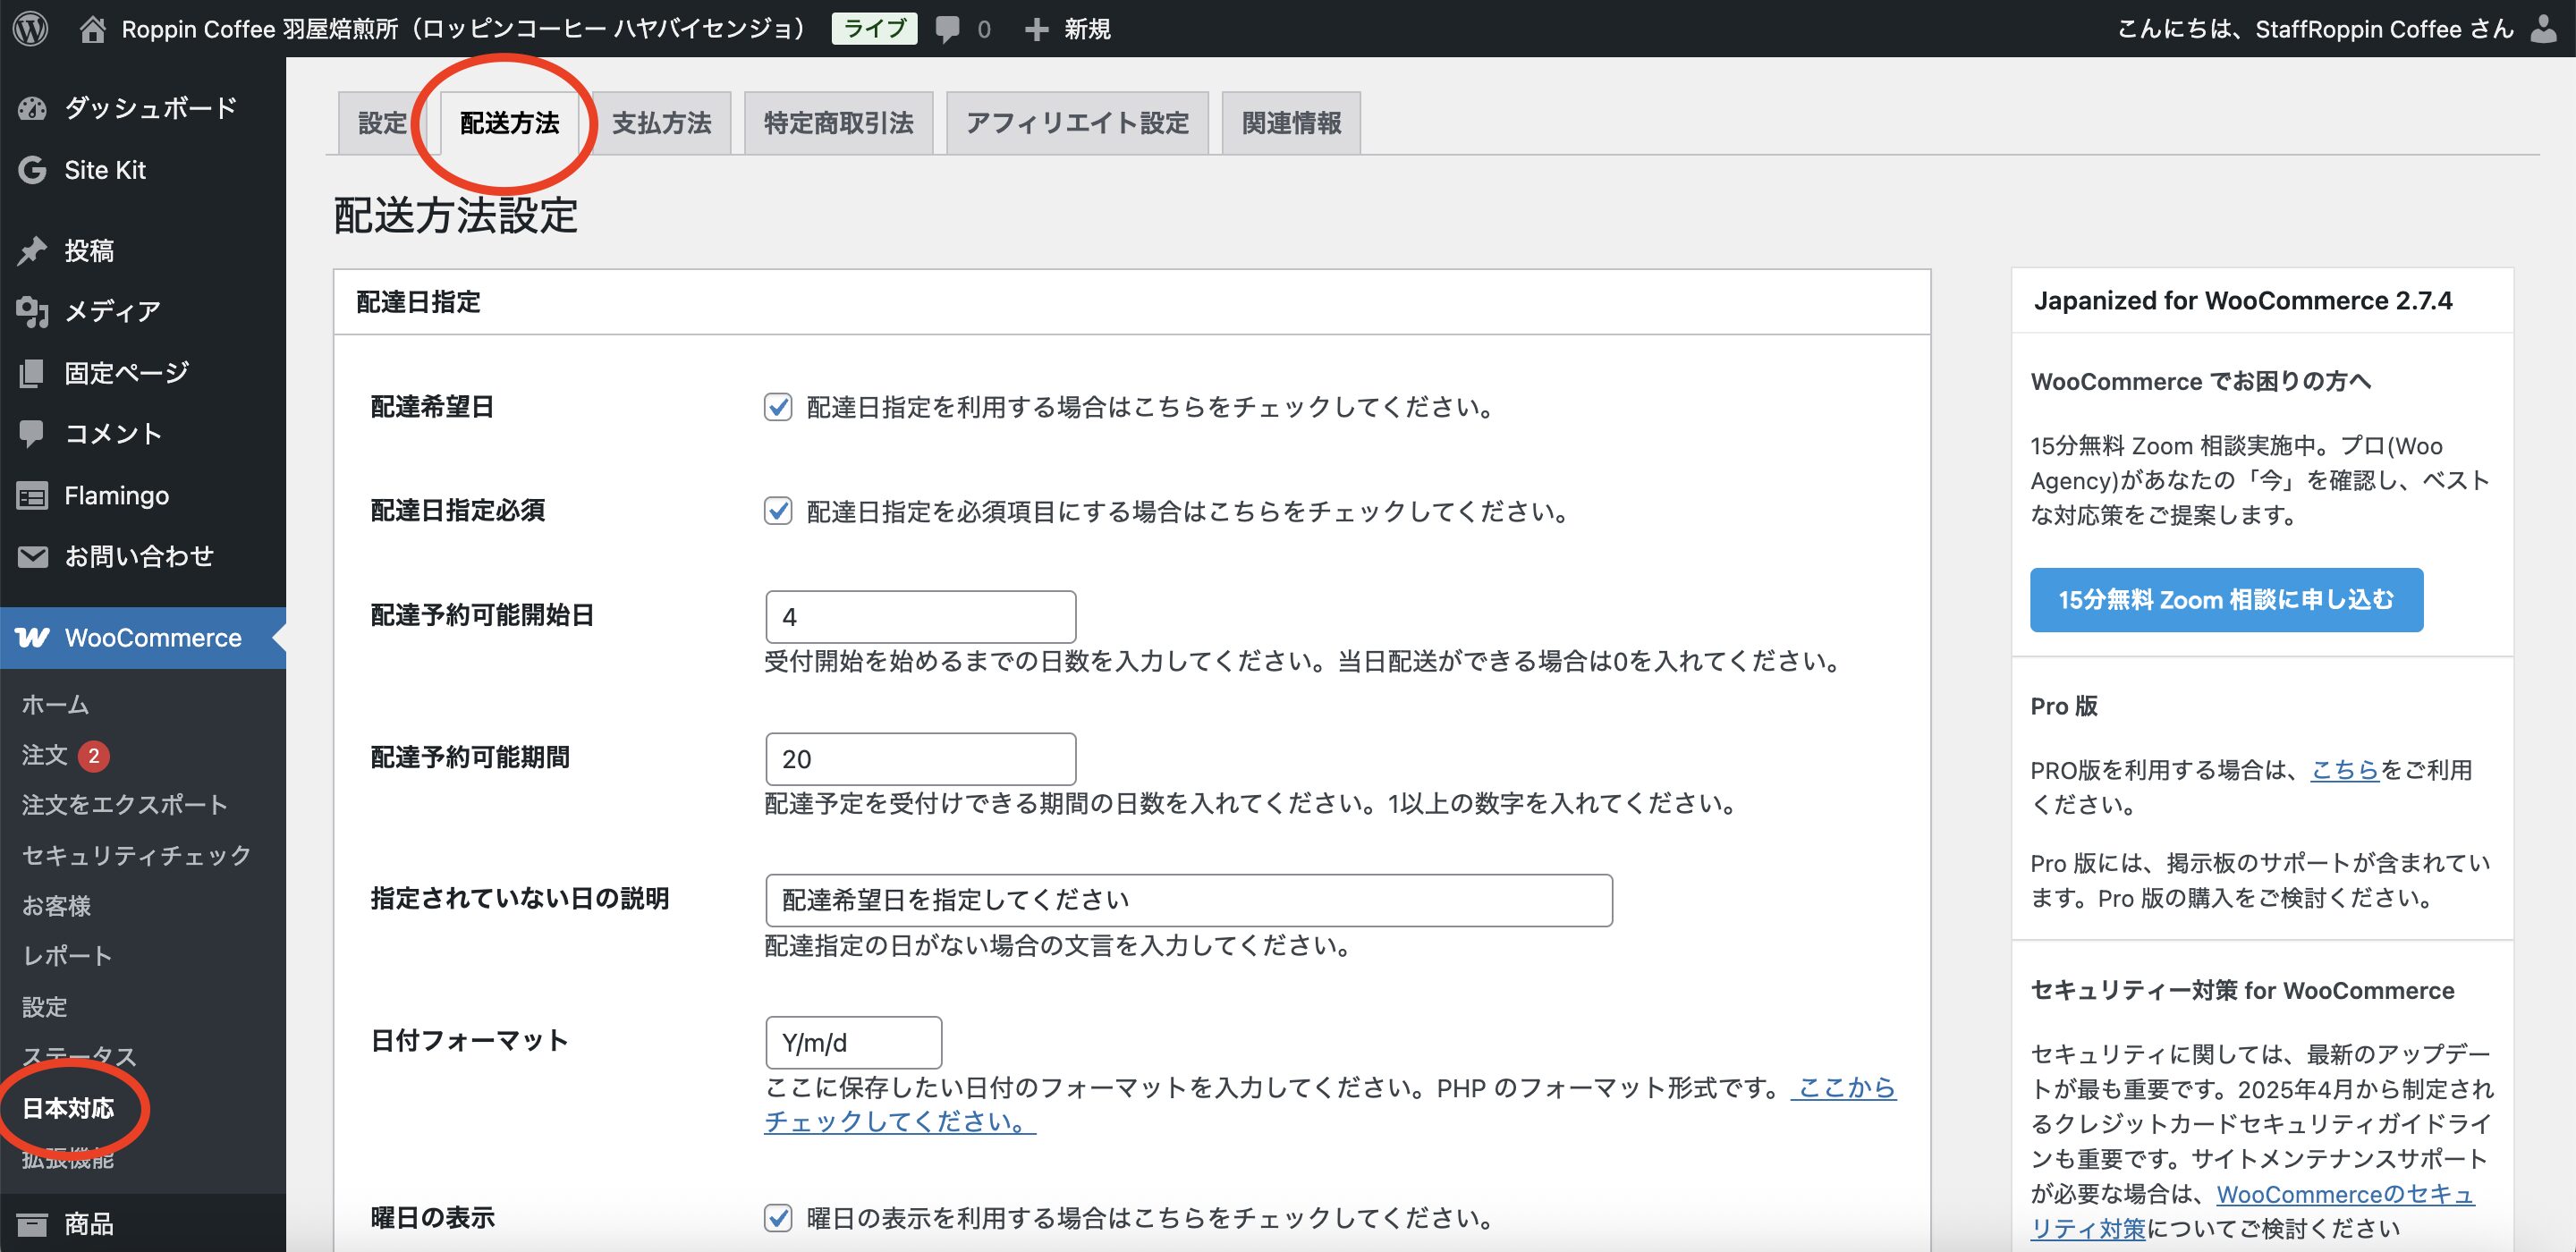Image resolution: width=2576 pixels, height=1252 pixels.
Task: Open the 特定商取引法 tab
Action: tap(838, 123)
